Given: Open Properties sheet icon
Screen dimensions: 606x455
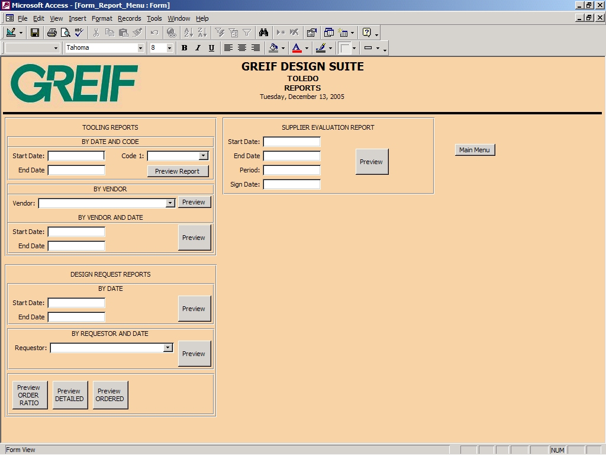Looking at the screenshot, I should (311, 33).
